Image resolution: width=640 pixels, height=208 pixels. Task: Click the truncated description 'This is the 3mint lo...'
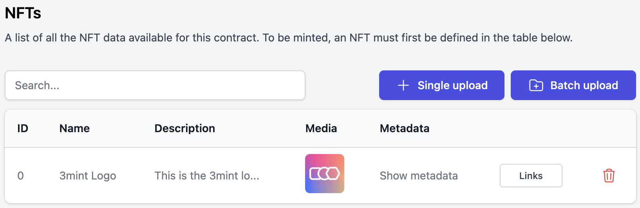[x=207, y=176]
